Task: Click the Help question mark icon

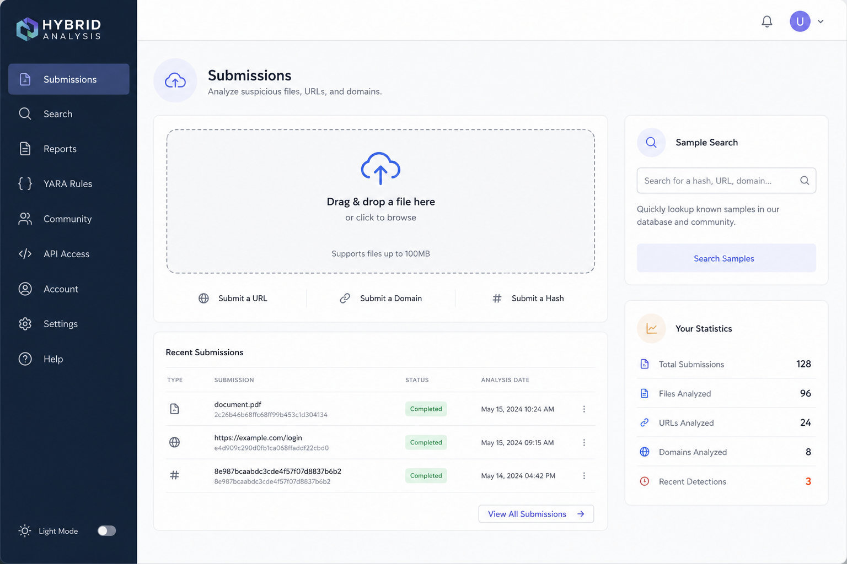Action: 25,359
